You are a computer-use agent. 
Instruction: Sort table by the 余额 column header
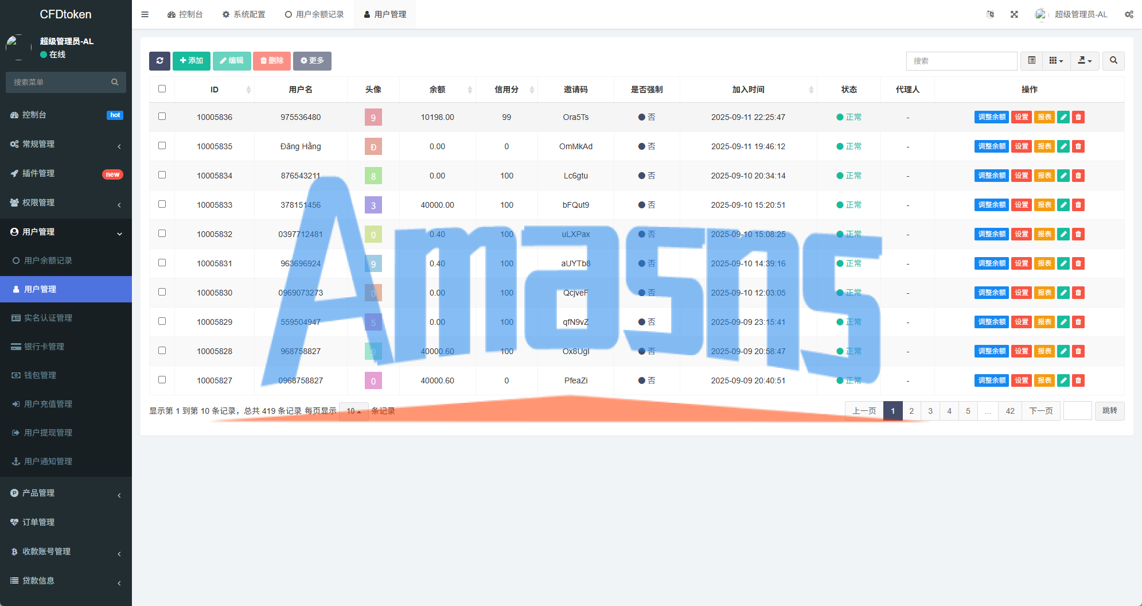437,90
